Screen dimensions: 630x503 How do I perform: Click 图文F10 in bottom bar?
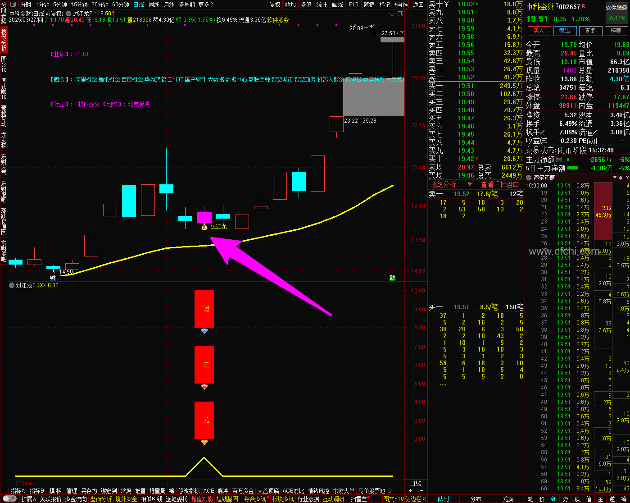pyautogui.click(x=394, y=499)
